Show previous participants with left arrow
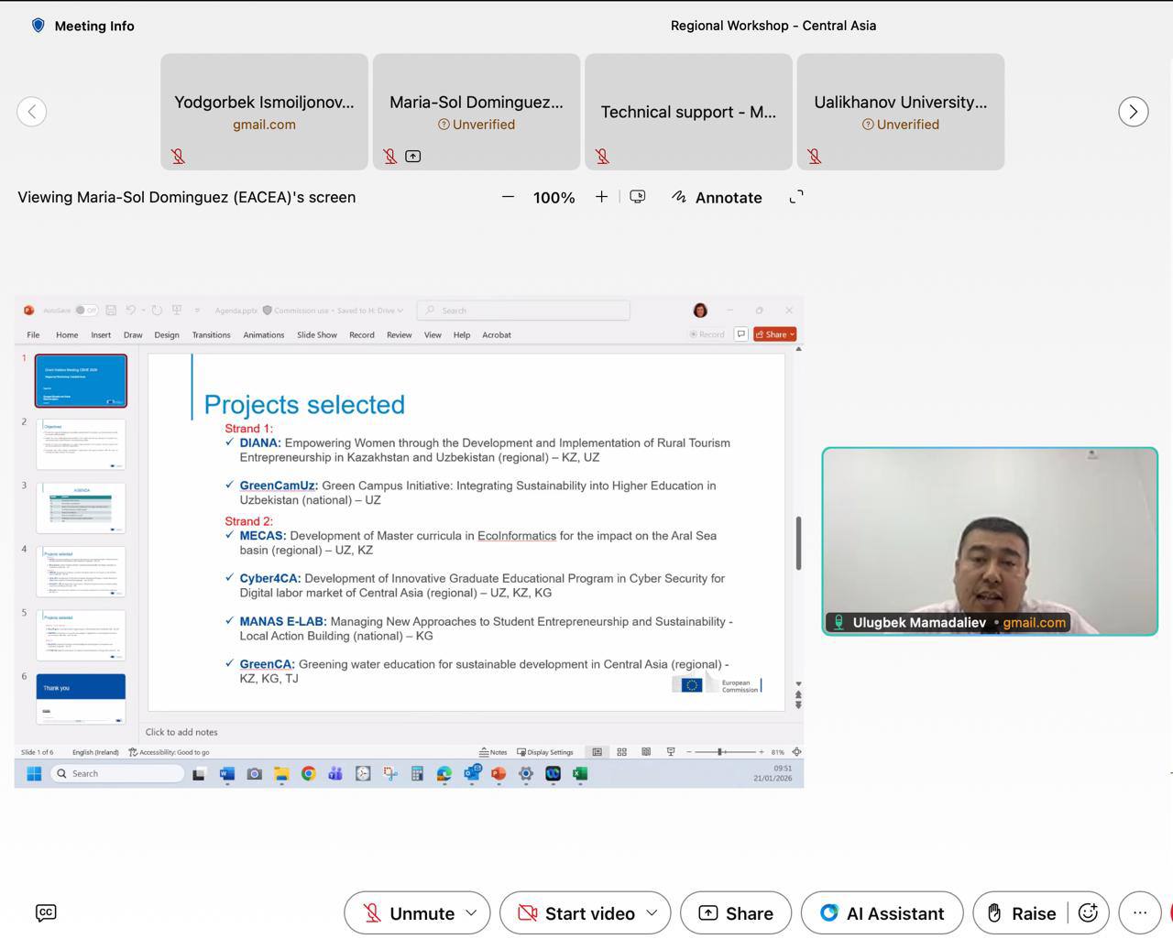 [32, 112]
